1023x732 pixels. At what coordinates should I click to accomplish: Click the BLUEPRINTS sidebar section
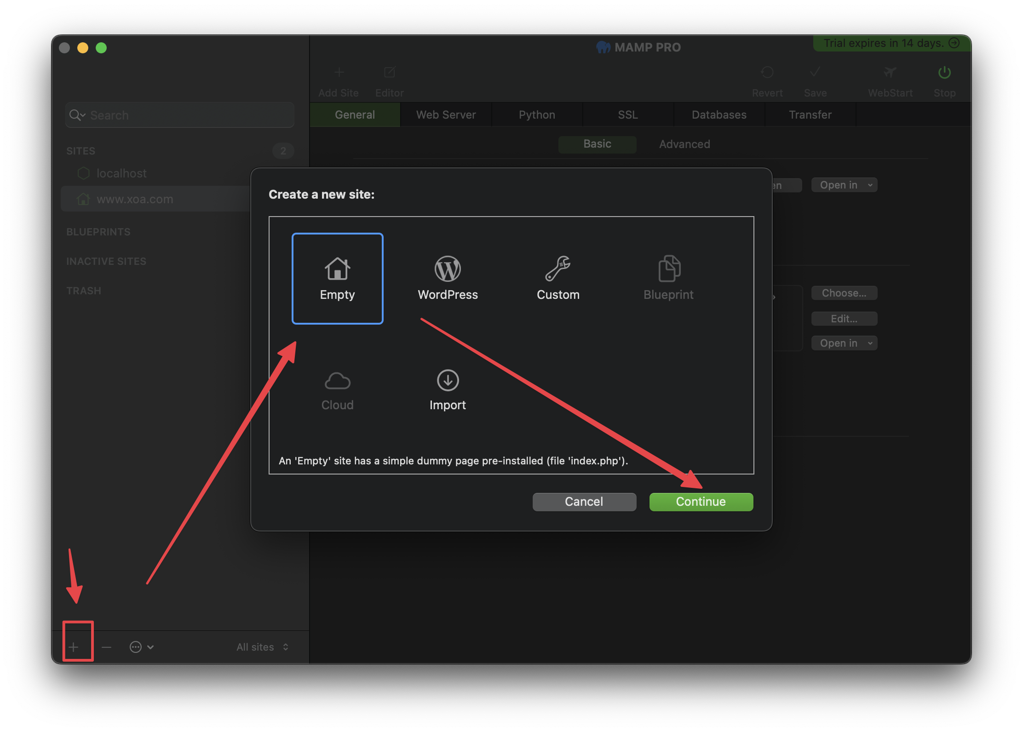tap(98, 232)
